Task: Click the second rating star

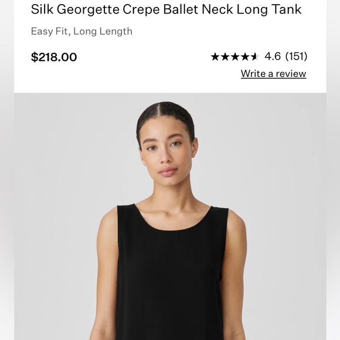Action: coord(225,57)
